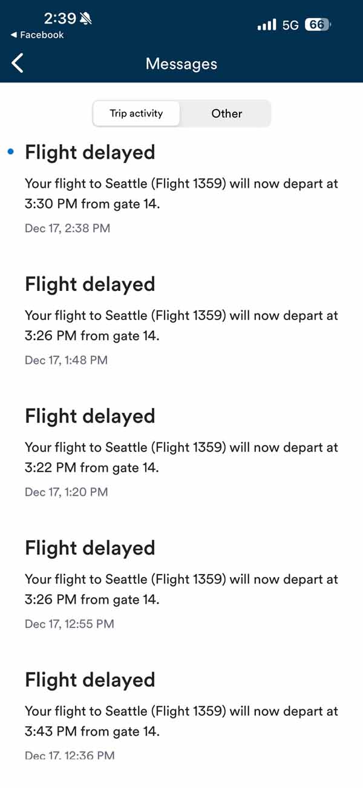Select the Trip activity tab
The height and width of the screenshot is (788, 363).
pyautogui.click(x=136, y=113)
